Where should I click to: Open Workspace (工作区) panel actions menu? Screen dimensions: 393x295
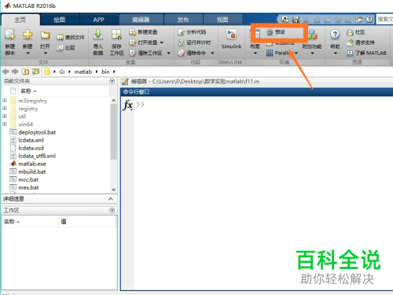pos(112,210)
